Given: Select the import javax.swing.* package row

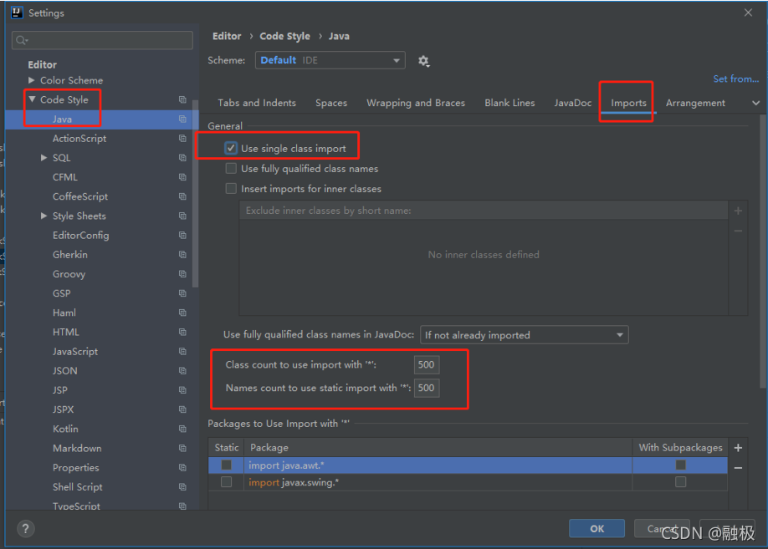Looking at the screenshot, I should [x=468, y=482].
